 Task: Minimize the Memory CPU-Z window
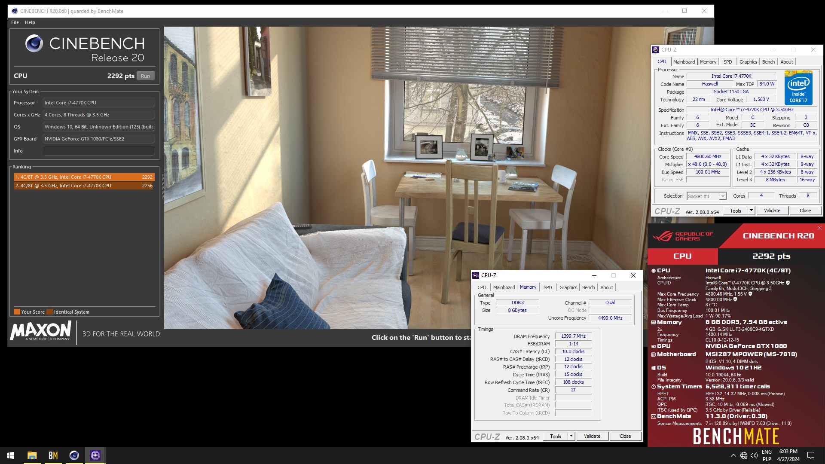pos(594,275)
